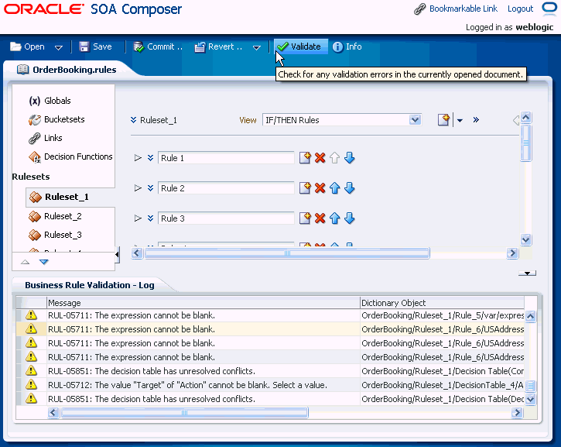The width and height of the screenshot is (561, 447).
Task: Move Rule 1 down
Action: 350,157
